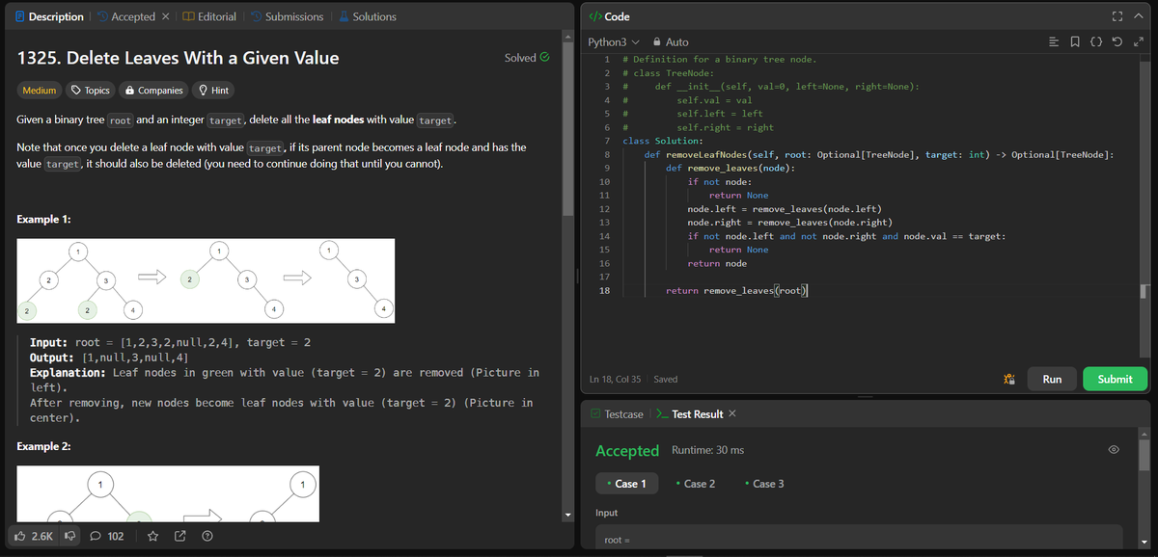Star this problem to add it to favorites

152,536
